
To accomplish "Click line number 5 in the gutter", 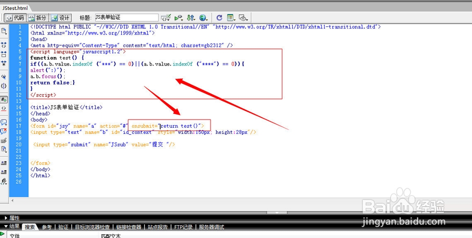I will tap(20, 52).
